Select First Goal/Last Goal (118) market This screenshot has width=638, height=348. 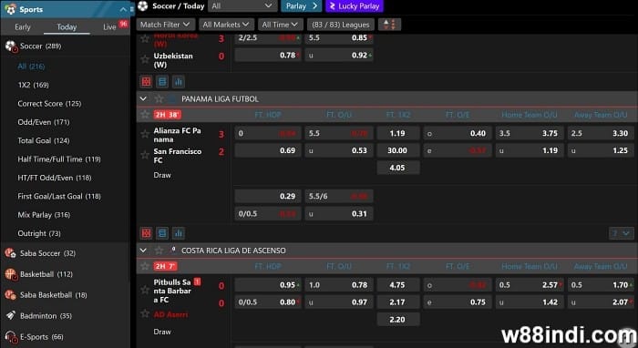click(x=59, y=197)
